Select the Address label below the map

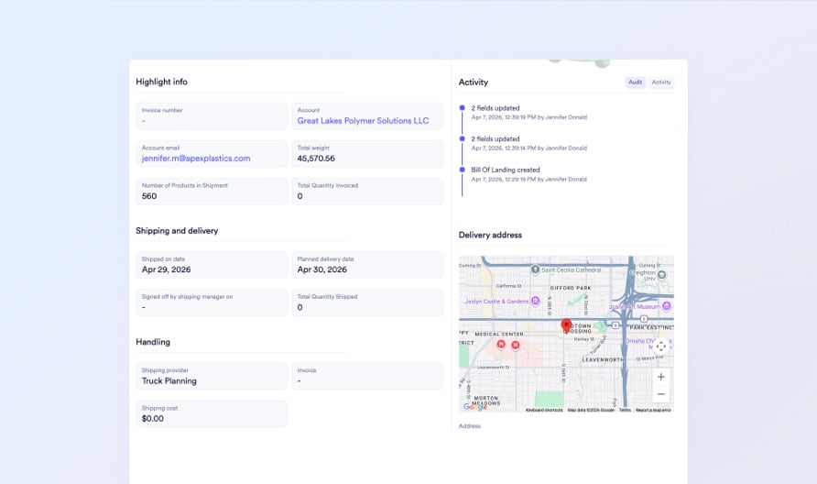click(470, 426)
